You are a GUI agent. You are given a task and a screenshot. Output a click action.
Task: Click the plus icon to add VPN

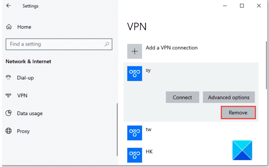(135, 51)
